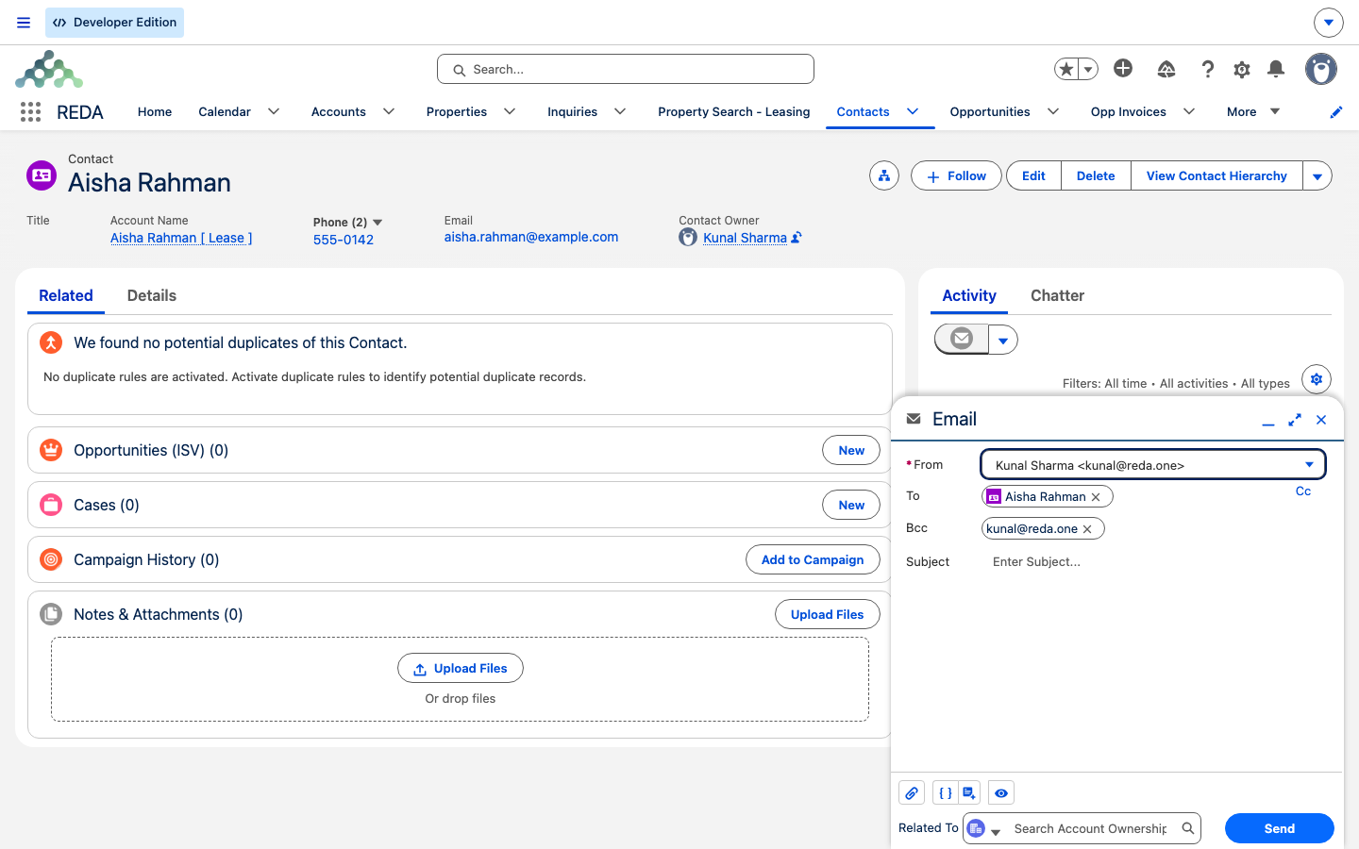Click New in the Cases row
This screenshot has height=849, width=1359.
point(851,505)
